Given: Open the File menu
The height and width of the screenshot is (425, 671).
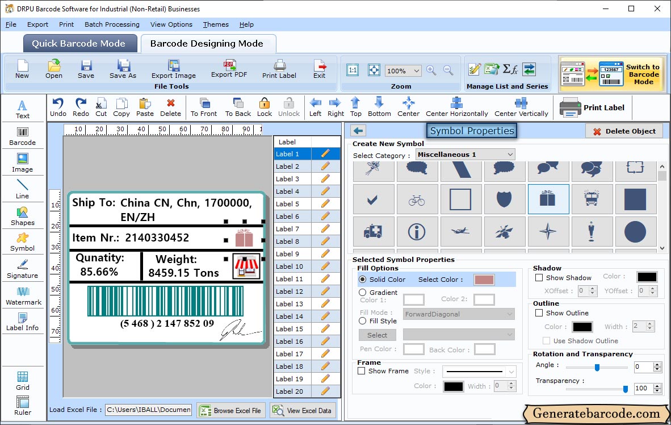Looking at the screenshot, I should coord(11,24).
